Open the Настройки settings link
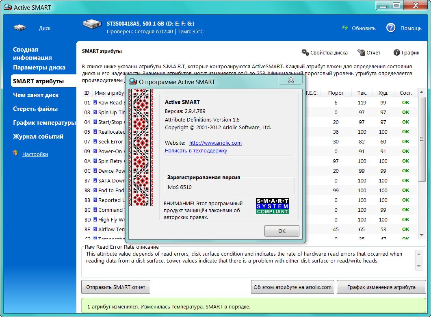431x317 pixels. point(35,154)
